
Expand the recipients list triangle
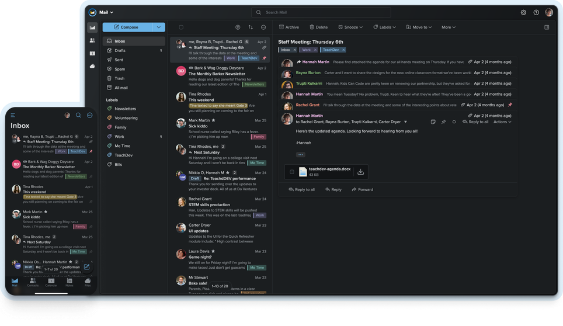coord(405,122)
